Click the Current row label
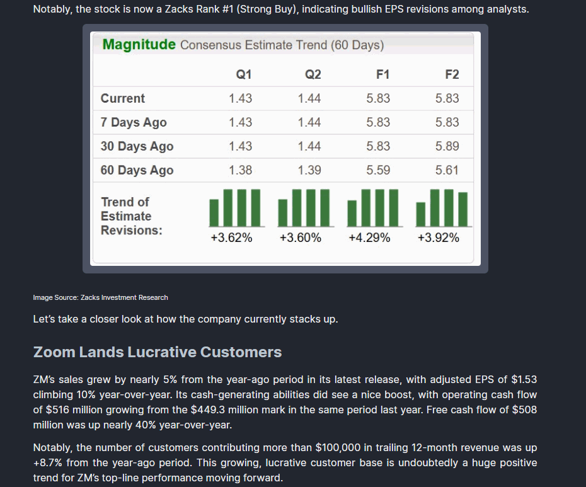Viewport: 586px width, 487px height. [x=123, y=98]
